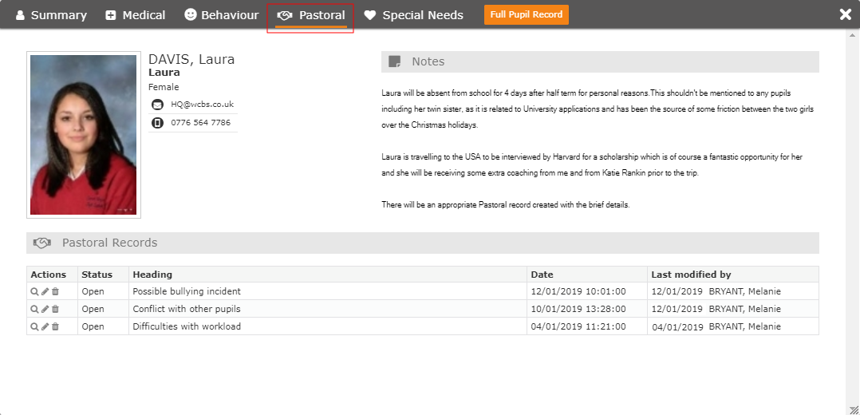Open the Full Pupil Record
The height and width of the screenshot is (415, 860).
pos(527,15)
